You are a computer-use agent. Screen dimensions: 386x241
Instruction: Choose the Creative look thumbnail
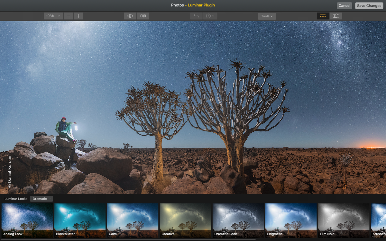pyautogui.click(x=185, y=220)
